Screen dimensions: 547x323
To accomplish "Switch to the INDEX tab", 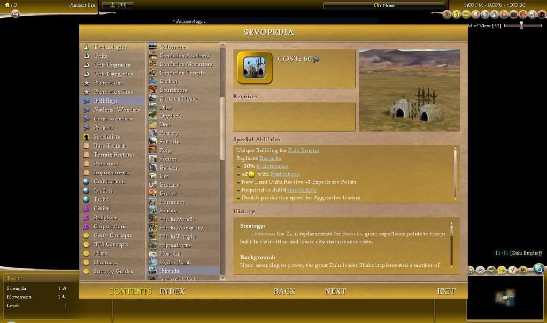I will point(172,291).
